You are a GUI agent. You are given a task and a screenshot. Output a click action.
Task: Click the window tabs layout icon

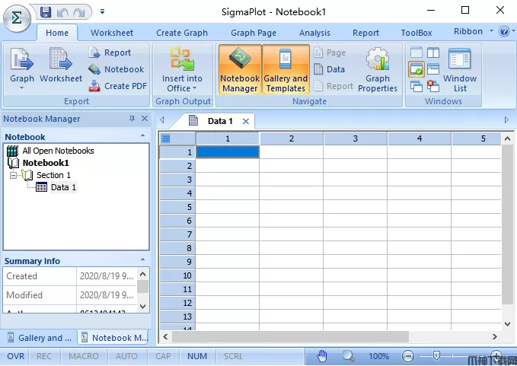point(433,69)
